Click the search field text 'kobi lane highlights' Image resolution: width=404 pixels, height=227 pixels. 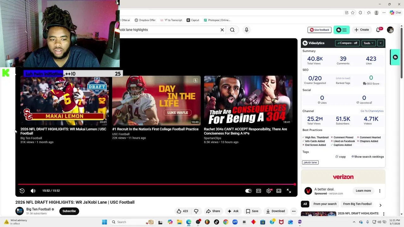[x=134, y=30]
